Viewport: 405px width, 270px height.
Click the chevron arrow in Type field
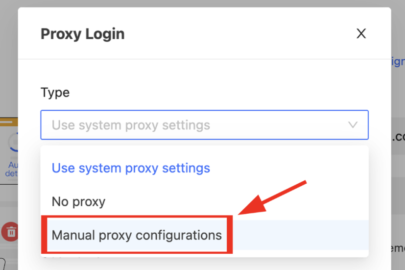(353, 125)
